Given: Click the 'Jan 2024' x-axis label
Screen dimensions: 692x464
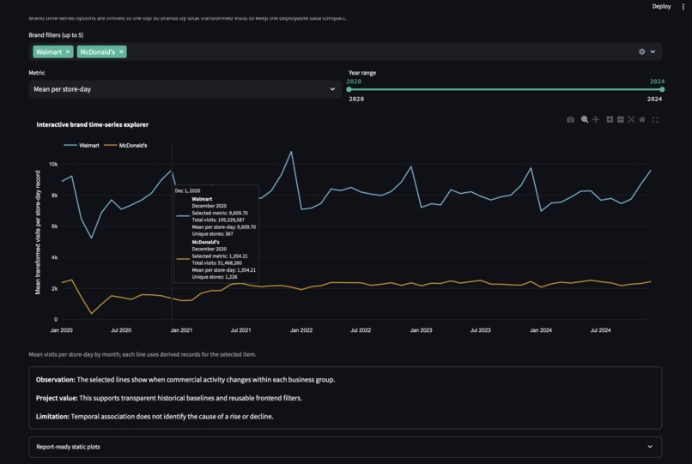Looking at the screenshot, I should (x=541, y=330).
